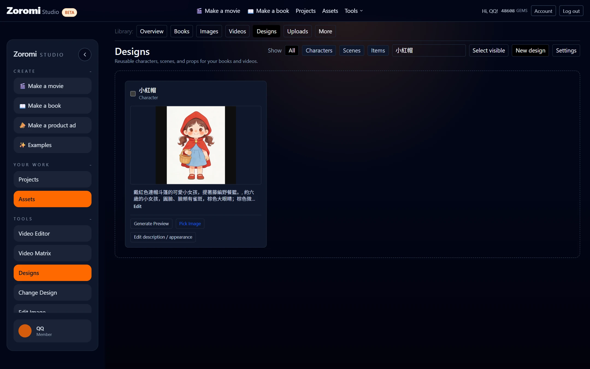Filter designs by Items

coord(378,50)
